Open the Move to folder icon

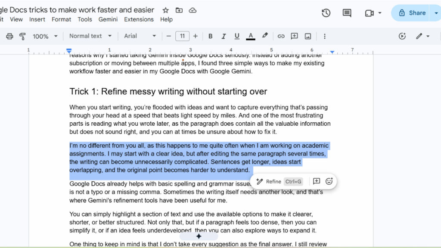click(179, 10)
